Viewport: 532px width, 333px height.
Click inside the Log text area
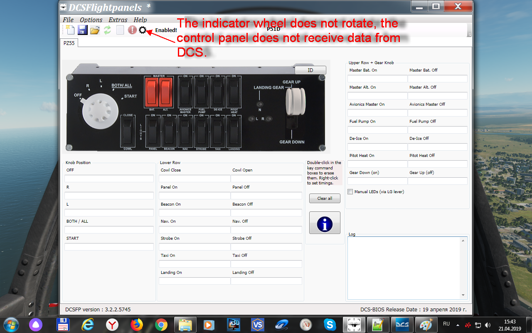click(x=404, y=268)
